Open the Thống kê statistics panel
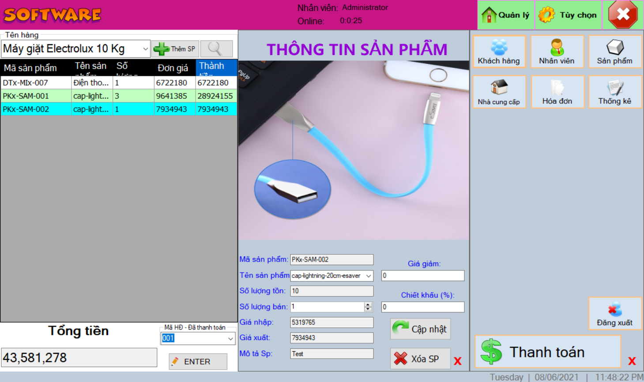Viewport: 644px width, 382px height. tap(614, 92)
